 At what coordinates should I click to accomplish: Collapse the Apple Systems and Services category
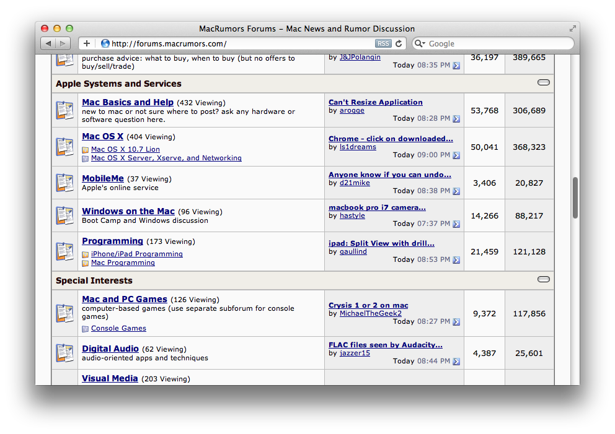(x=543, y=82)
